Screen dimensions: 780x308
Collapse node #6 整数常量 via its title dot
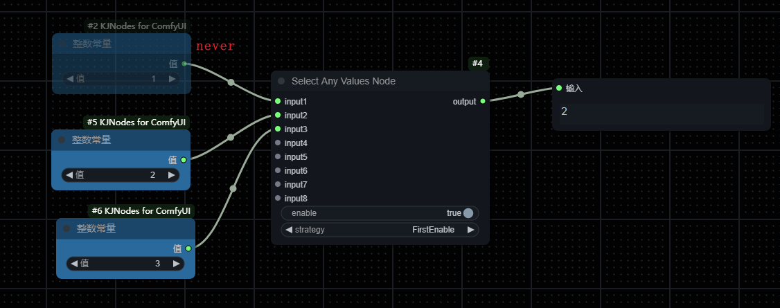67,228
